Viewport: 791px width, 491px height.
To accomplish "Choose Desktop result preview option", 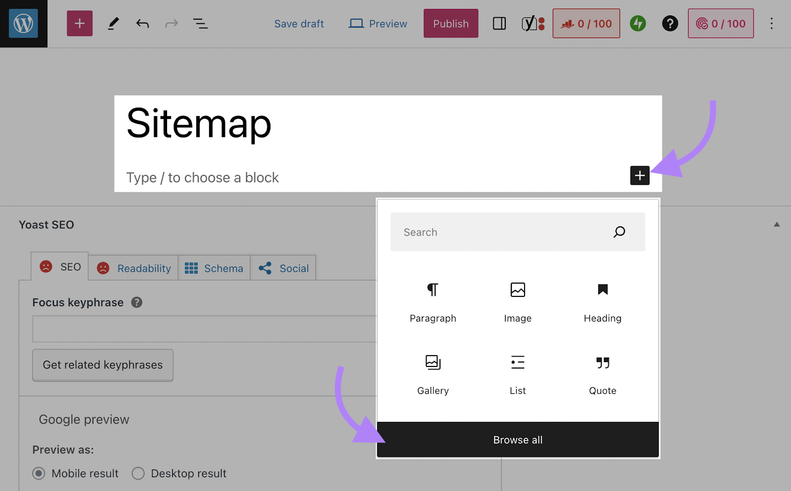I will click(138, 473).
